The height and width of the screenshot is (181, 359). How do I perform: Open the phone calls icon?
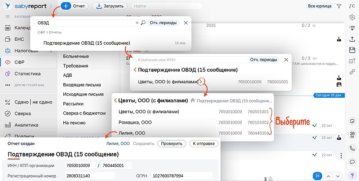(x=352, y=149)
